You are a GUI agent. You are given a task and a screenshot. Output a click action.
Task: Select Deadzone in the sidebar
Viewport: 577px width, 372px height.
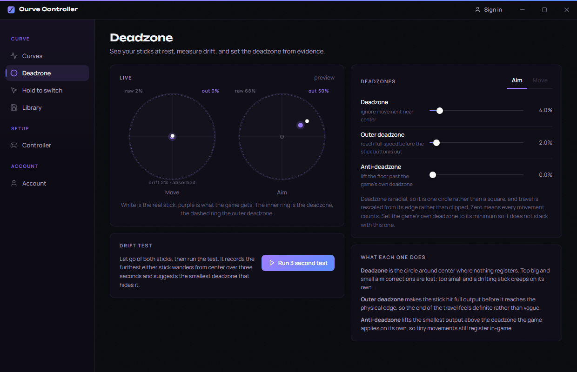point(47,73)
